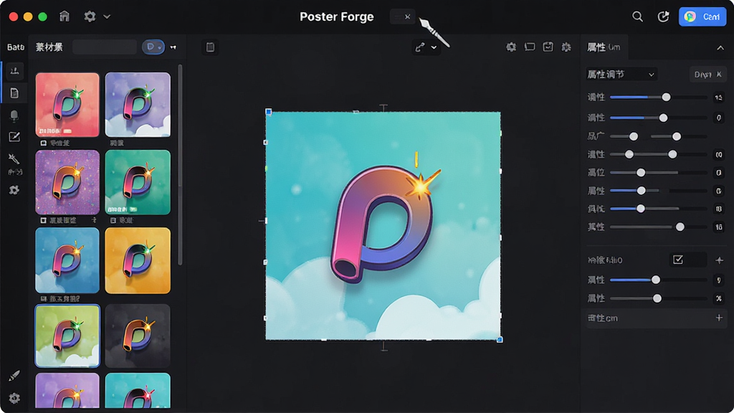The image size is (734, 413).
Task: Select the orange yellow logo thumbnail
Action: coord(138,260)
